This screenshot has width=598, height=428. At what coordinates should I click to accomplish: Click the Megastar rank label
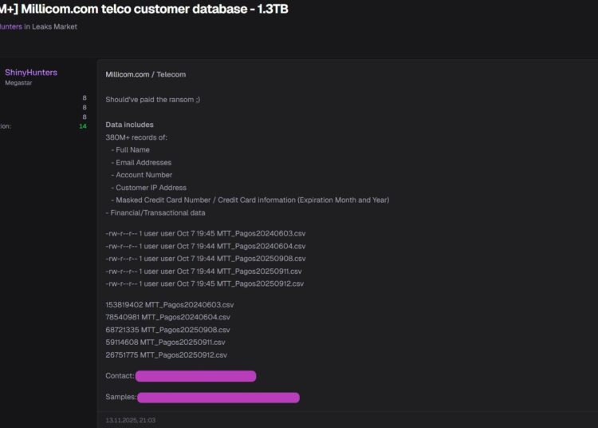coord(19,83)
